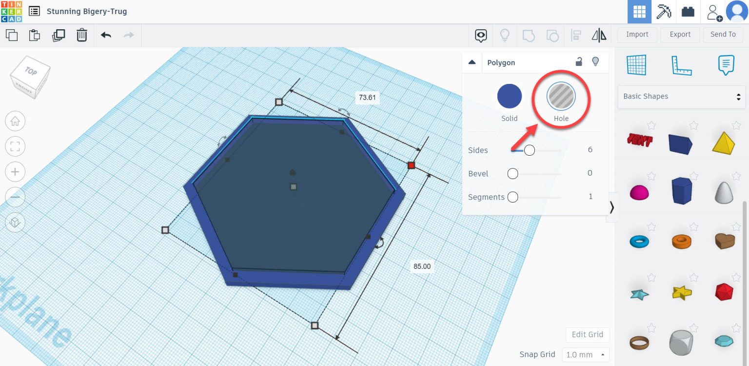This screenshot has height=366, width=749.
Task: Click the Export tab button
Action: [x=680, y=35]
